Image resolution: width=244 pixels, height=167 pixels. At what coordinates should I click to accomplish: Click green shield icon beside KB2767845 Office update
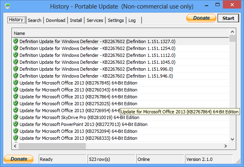[16, 83]
